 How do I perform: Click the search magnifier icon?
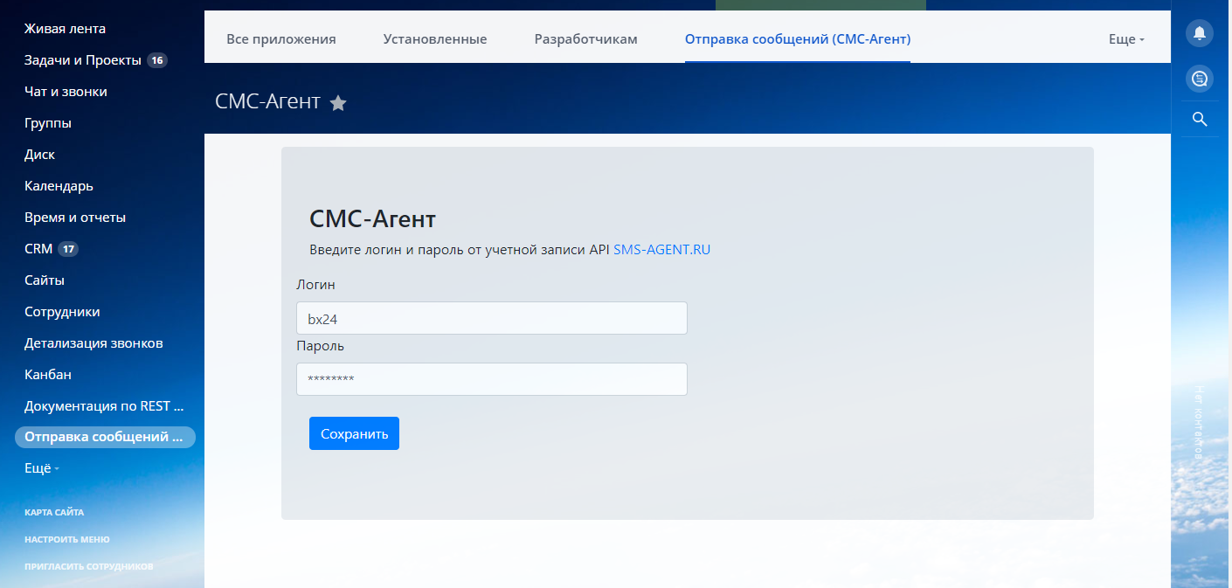[1200, 120]
